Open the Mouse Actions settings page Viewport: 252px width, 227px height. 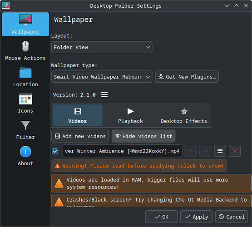(25, 51)
